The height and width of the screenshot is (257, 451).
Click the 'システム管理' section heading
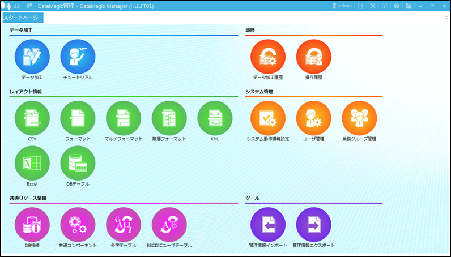coord(259,92)
